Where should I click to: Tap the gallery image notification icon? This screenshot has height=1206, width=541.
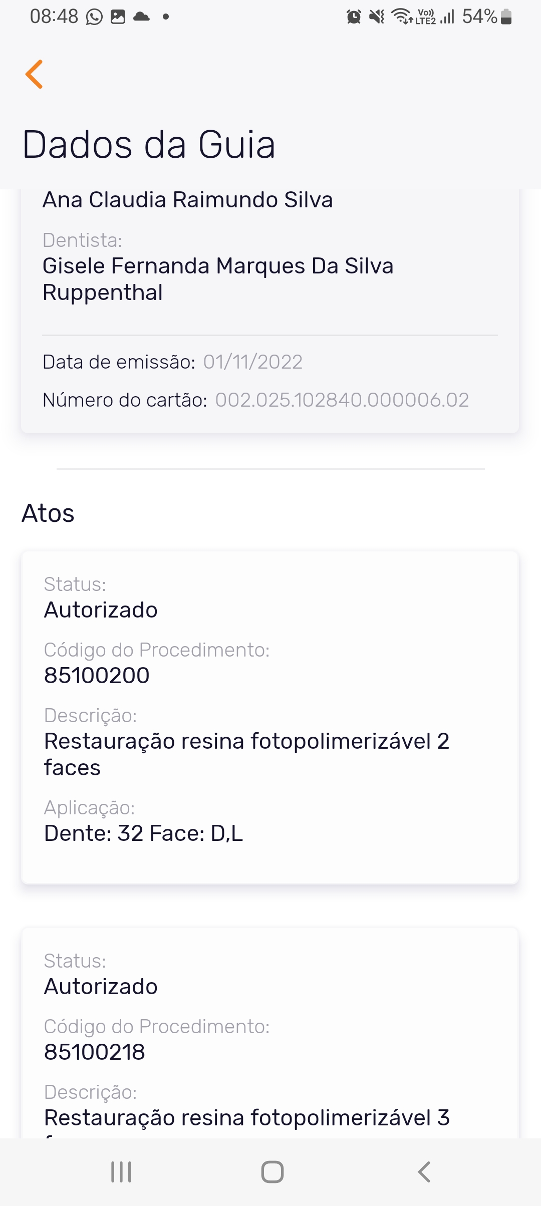click(x=118, y=17)
